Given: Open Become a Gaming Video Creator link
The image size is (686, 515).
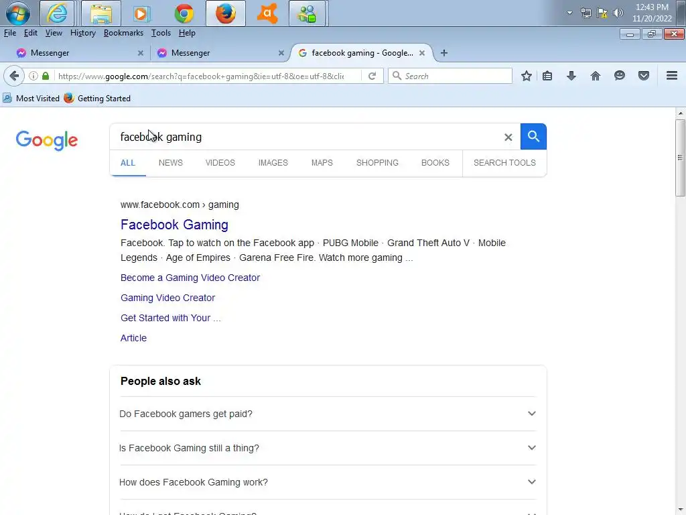Looking at the screenshot, I should (x=190, y=278).
